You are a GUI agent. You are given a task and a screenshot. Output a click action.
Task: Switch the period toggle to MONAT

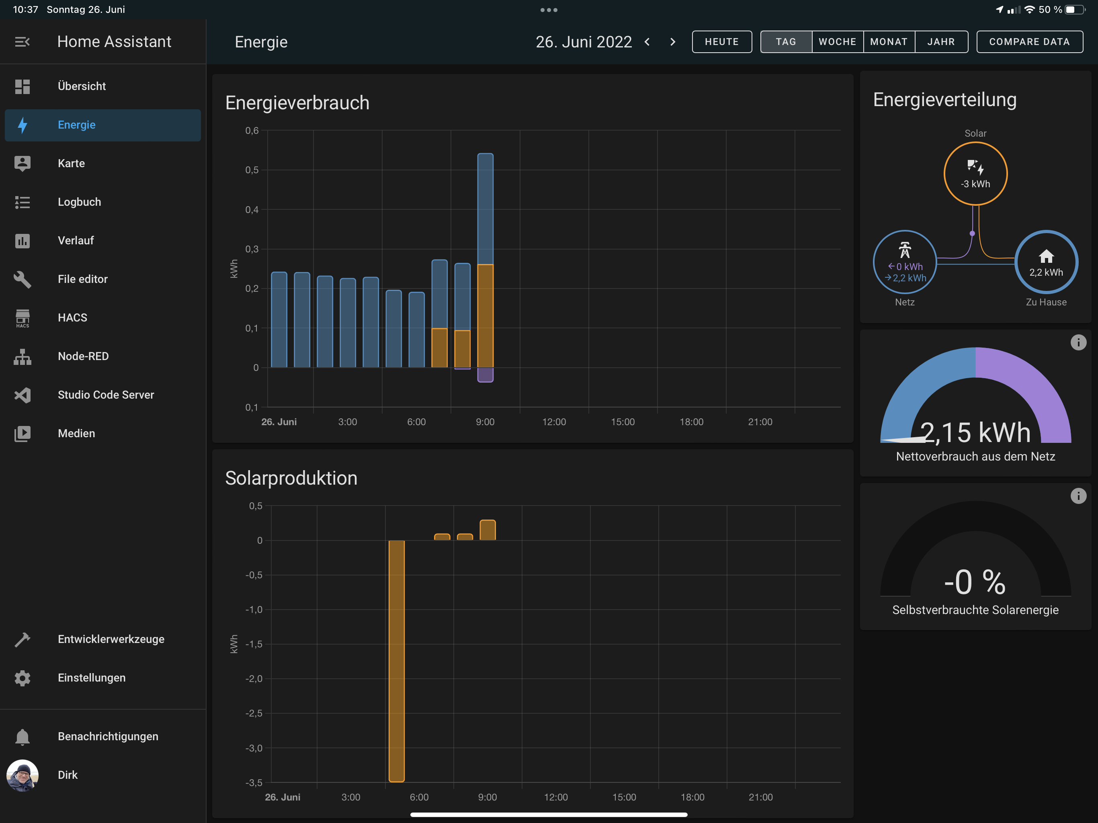889,42
